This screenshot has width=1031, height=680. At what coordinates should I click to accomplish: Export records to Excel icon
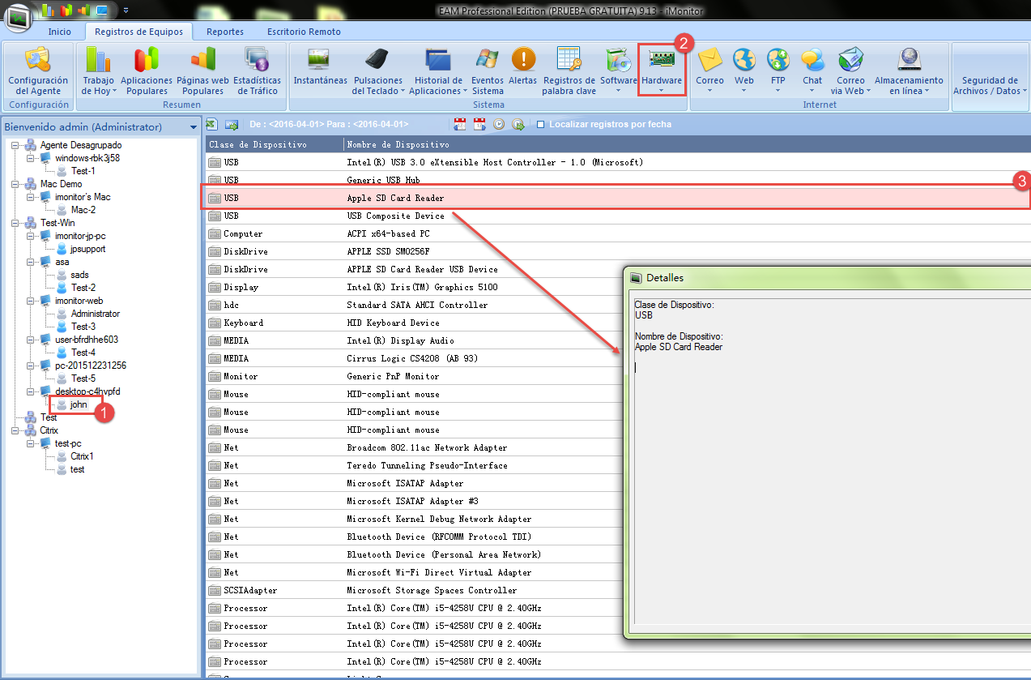(x=211, y=124)
